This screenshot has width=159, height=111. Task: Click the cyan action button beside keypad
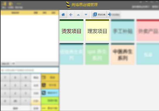click(x=50, y=93)
